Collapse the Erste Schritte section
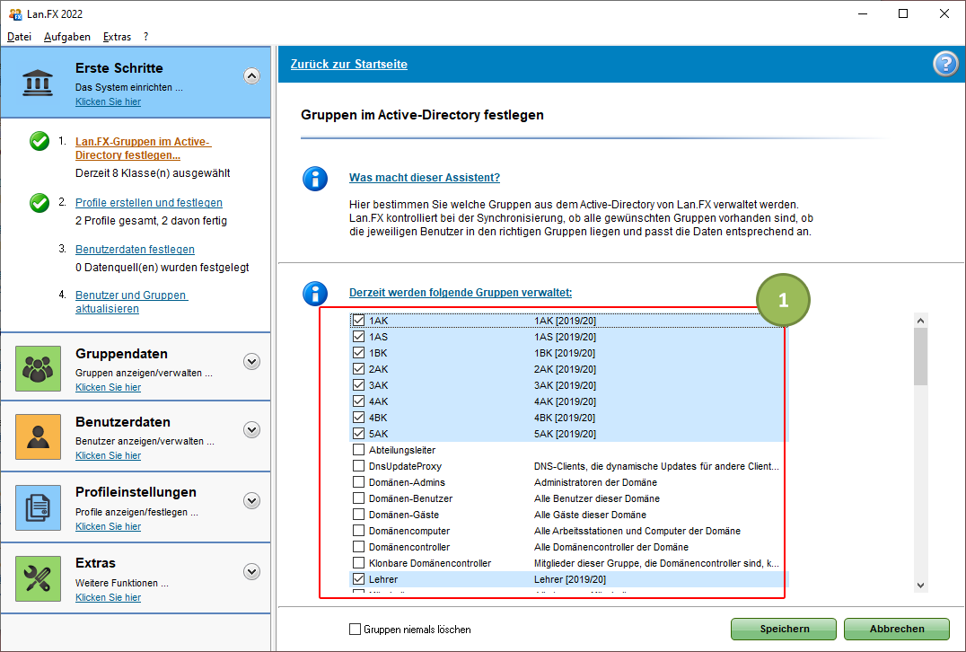 (x=251, y=75)
